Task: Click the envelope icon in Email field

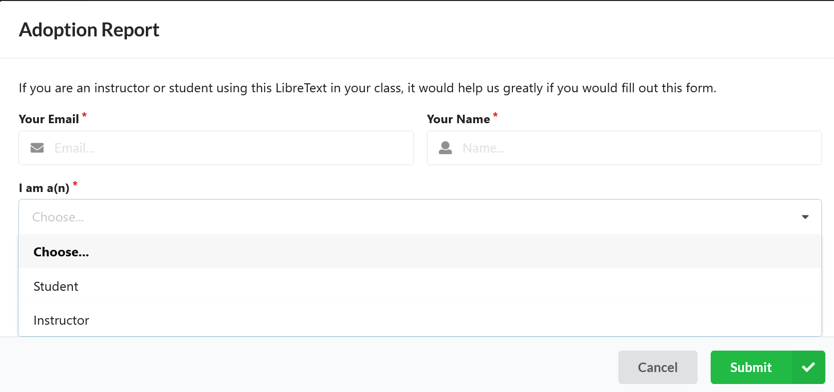Action: tap(37, 148)
